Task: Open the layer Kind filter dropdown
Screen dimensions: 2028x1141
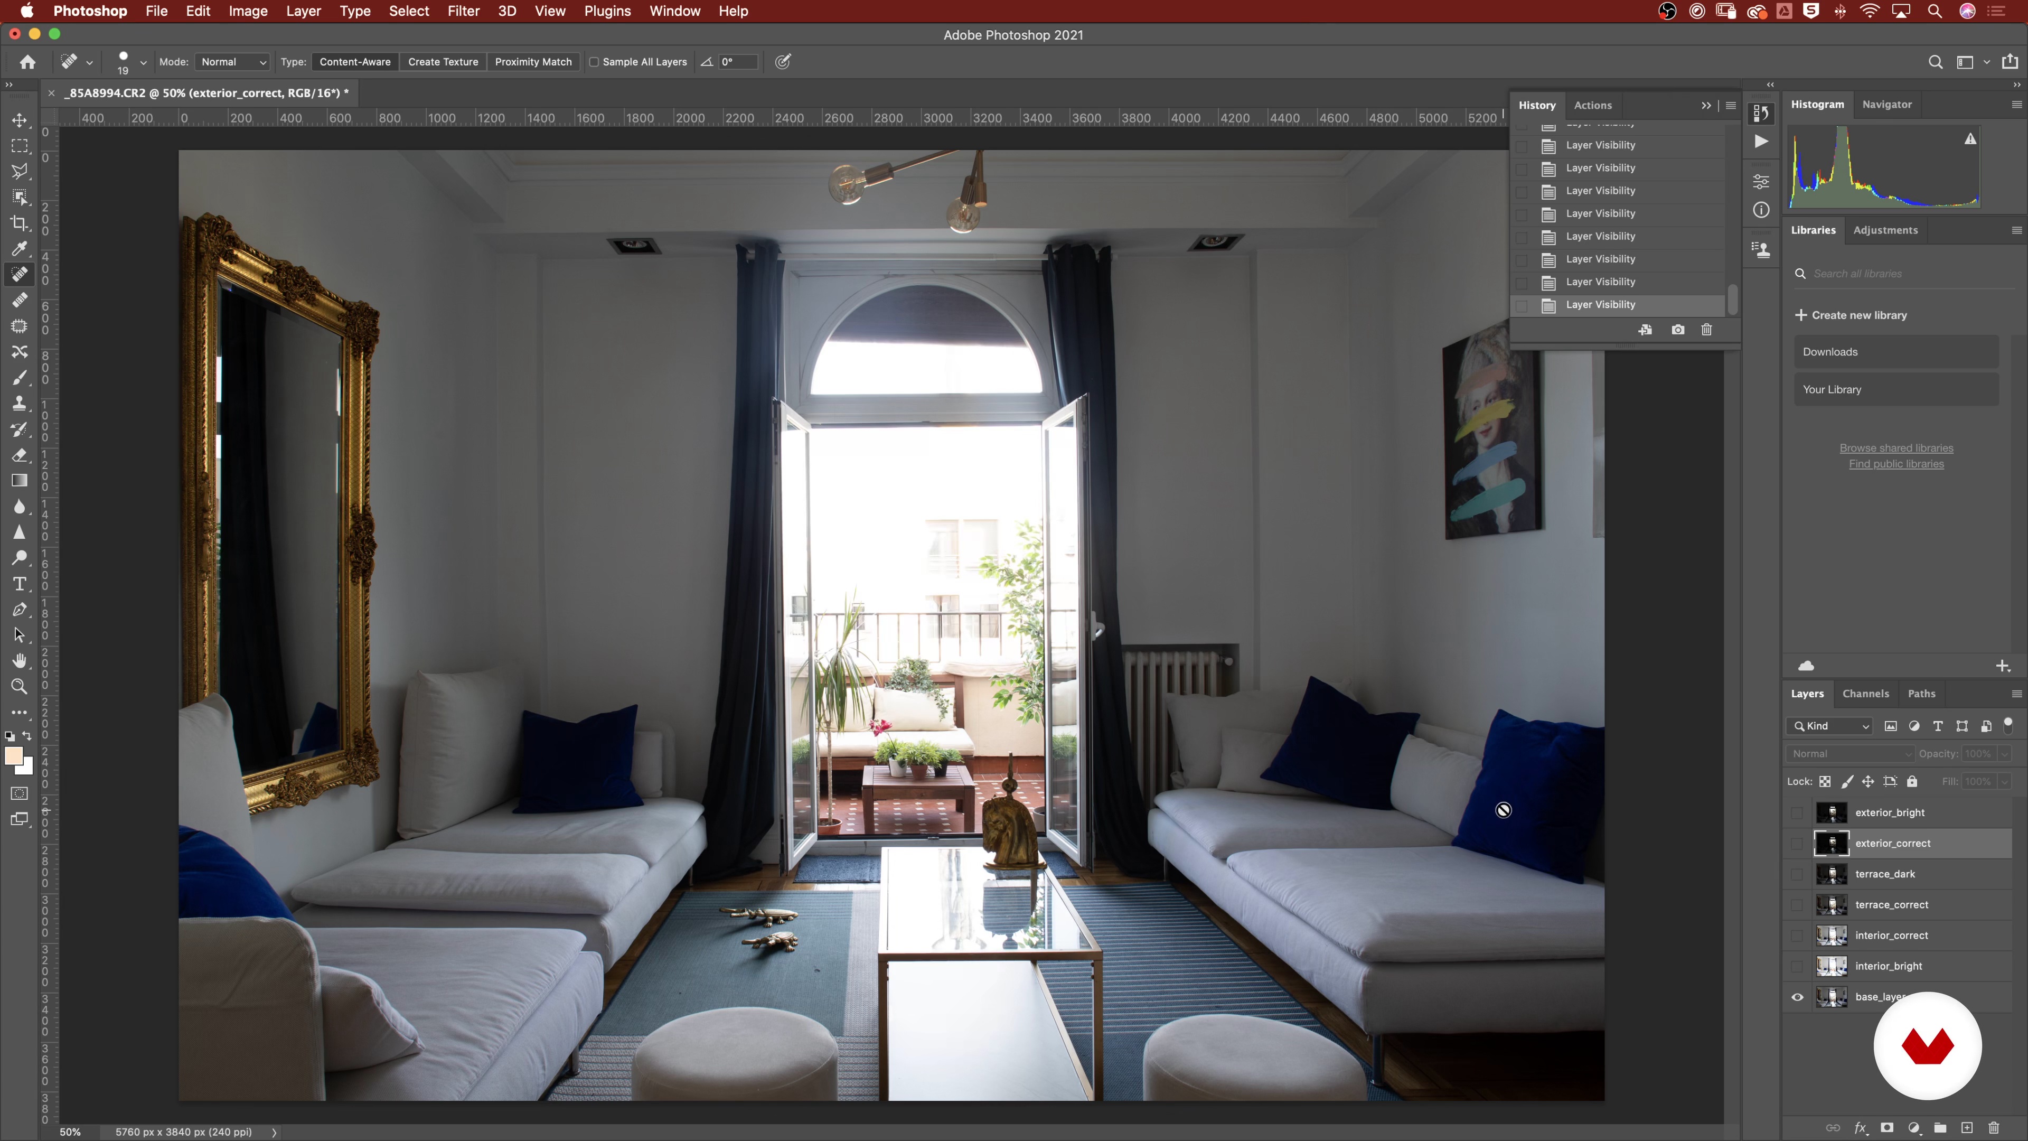Action: pyautogui.click(x=1830, y=726)
